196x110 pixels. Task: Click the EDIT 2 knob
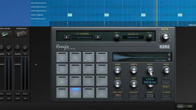(x=149, y=37)
